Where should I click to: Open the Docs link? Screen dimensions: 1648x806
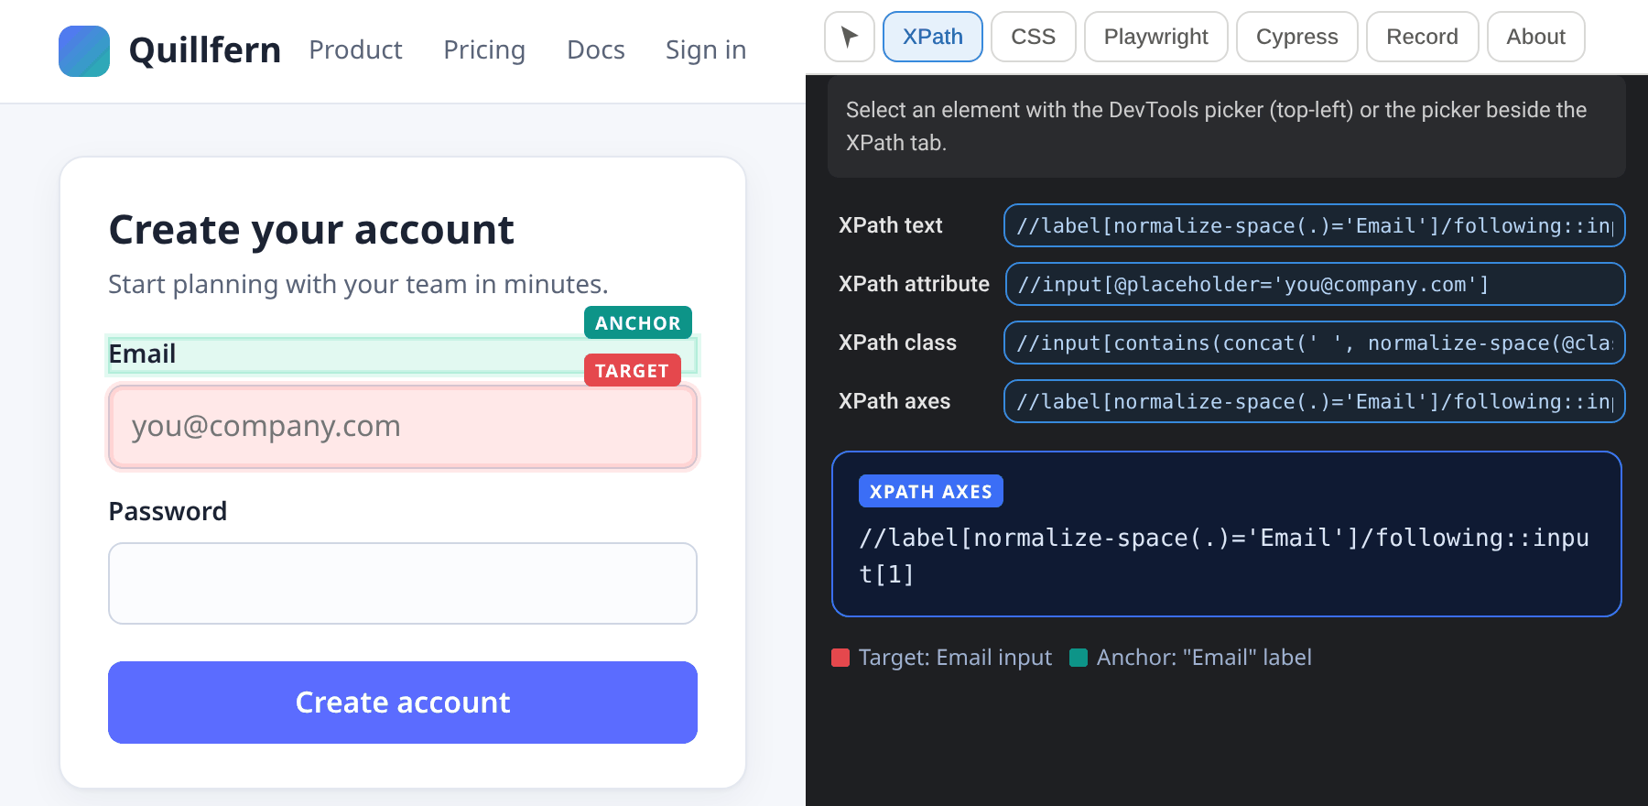click(596, 50)
